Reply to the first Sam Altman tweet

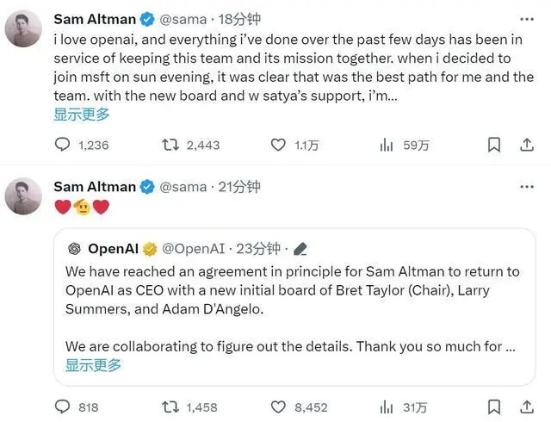[x=63, y=146]
